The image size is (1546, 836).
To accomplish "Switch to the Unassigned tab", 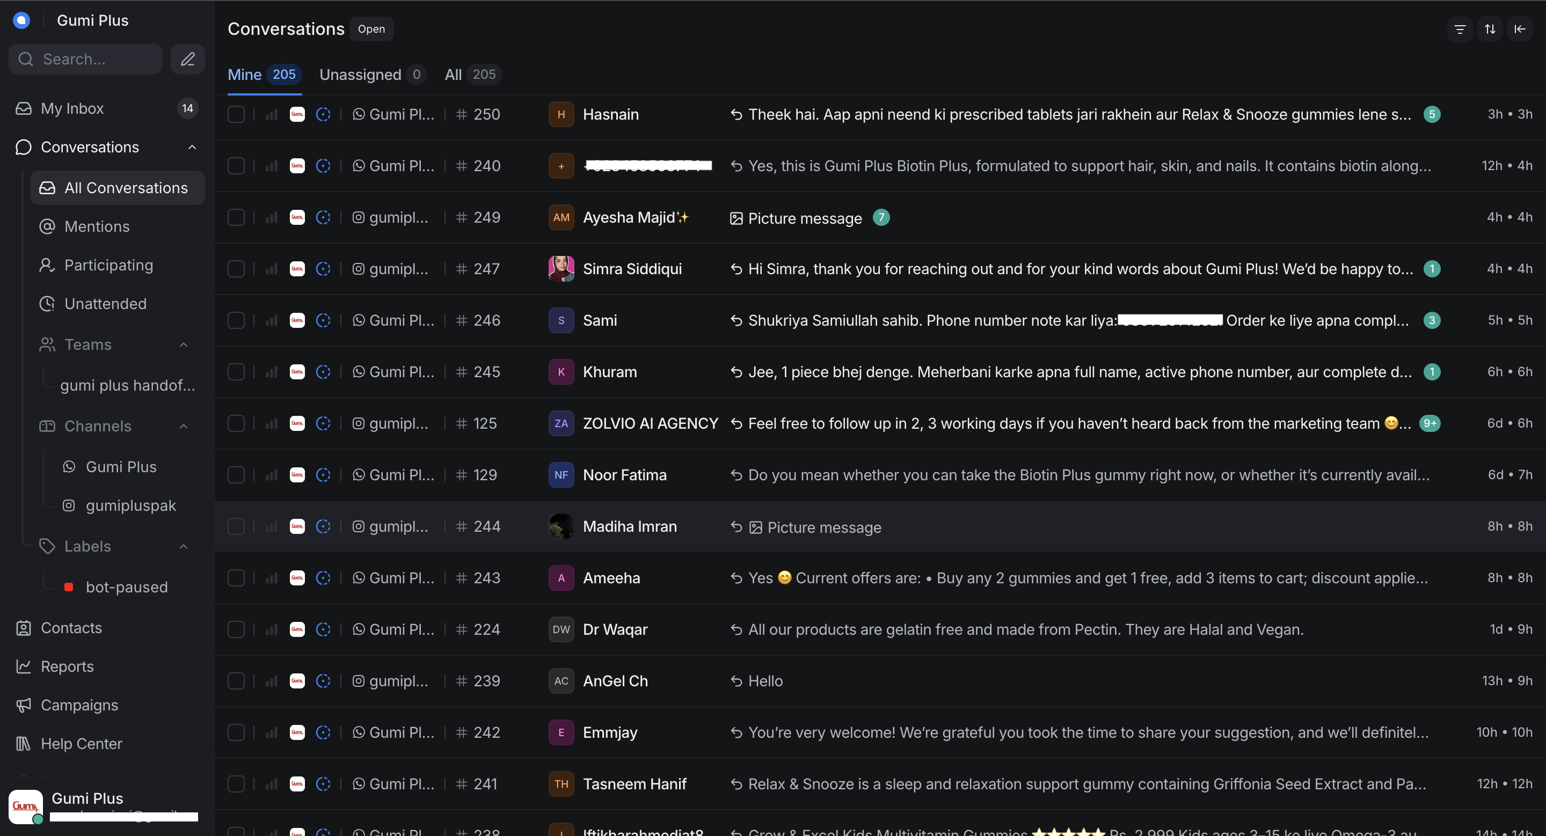I will tap(373, 75).
